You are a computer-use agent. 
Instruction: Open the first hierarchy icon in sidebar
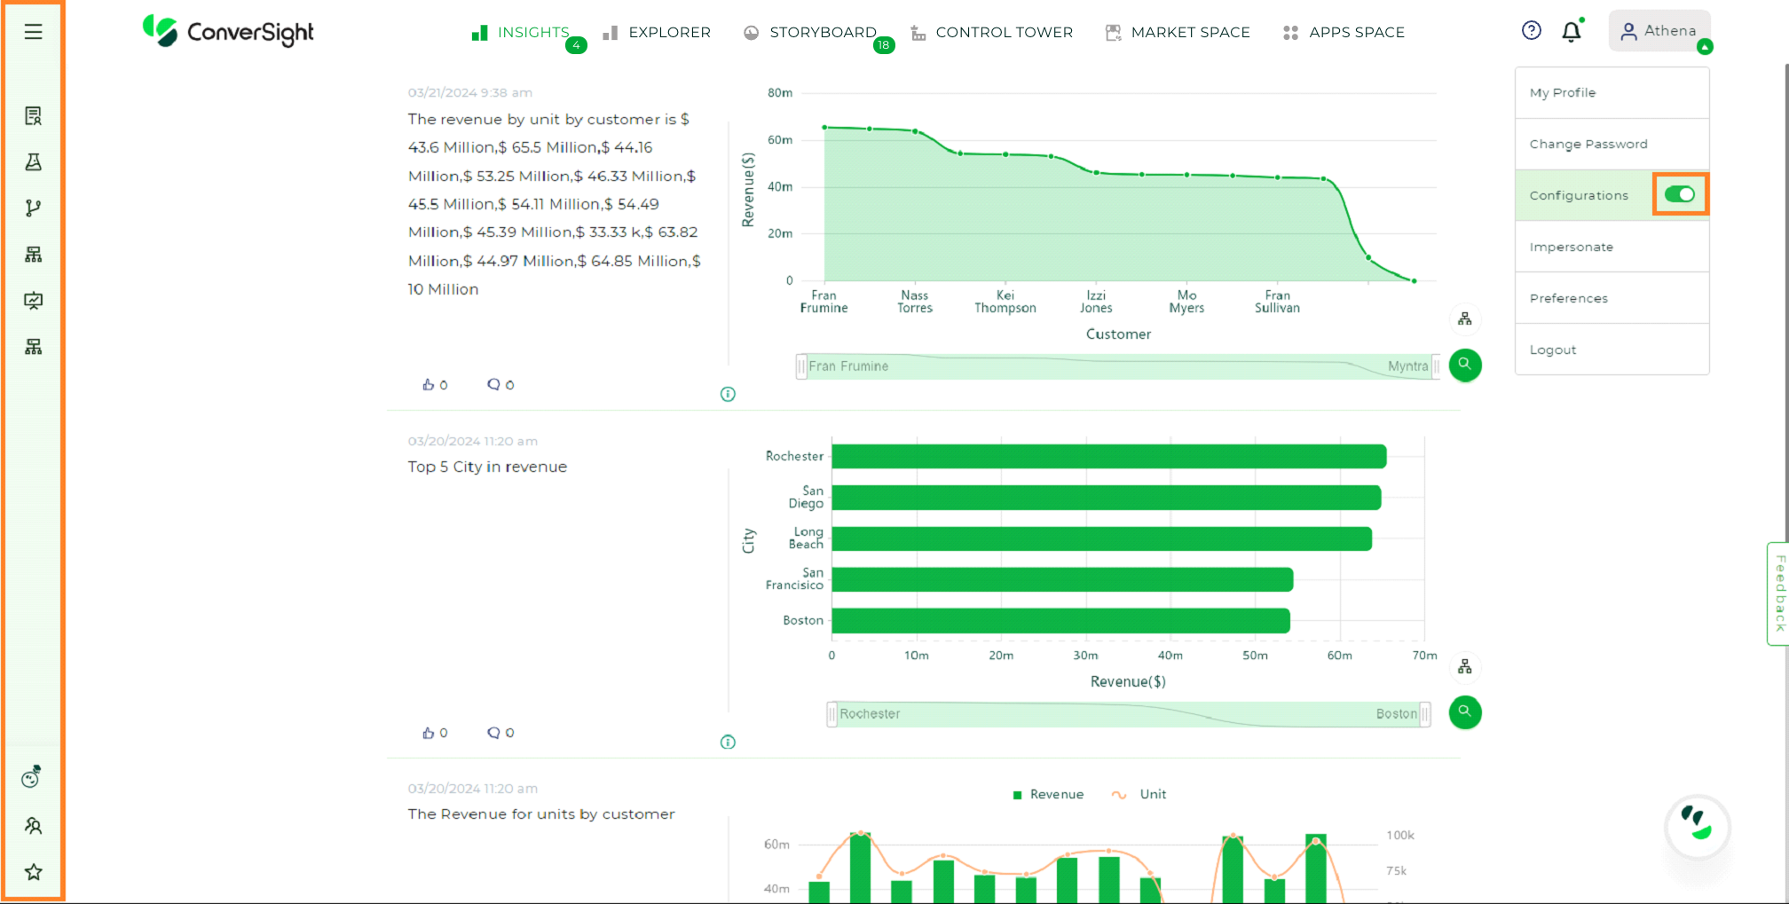click(x=33, y=255)
